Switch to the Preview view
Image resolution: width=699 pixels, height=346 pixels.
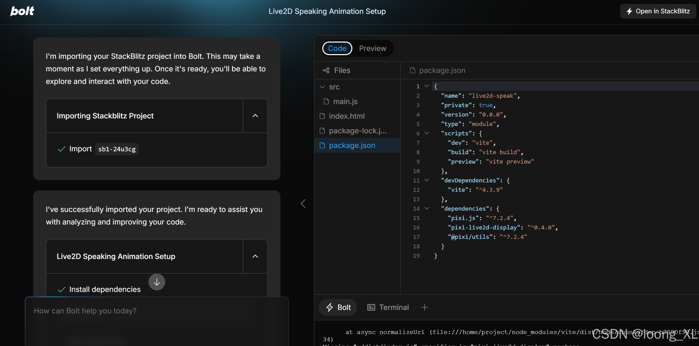tap(373, 48)
